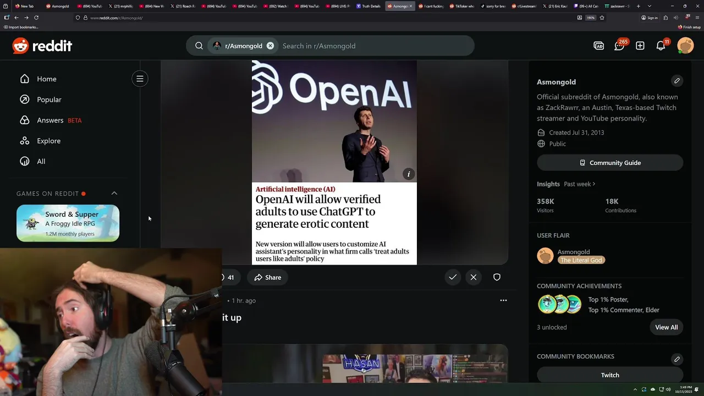This screenshot has height=396, width=704.
Task: View All community achievements
Action: [x=667, y=327]
